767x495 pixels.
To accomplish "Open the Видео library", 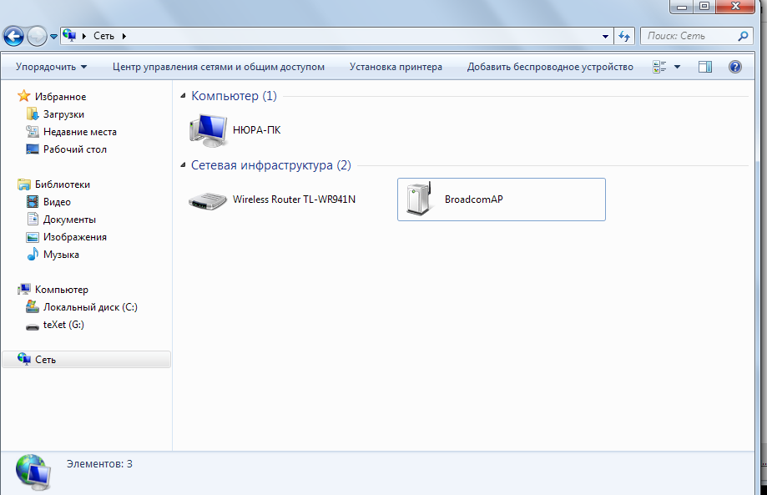I will point(48,202).
